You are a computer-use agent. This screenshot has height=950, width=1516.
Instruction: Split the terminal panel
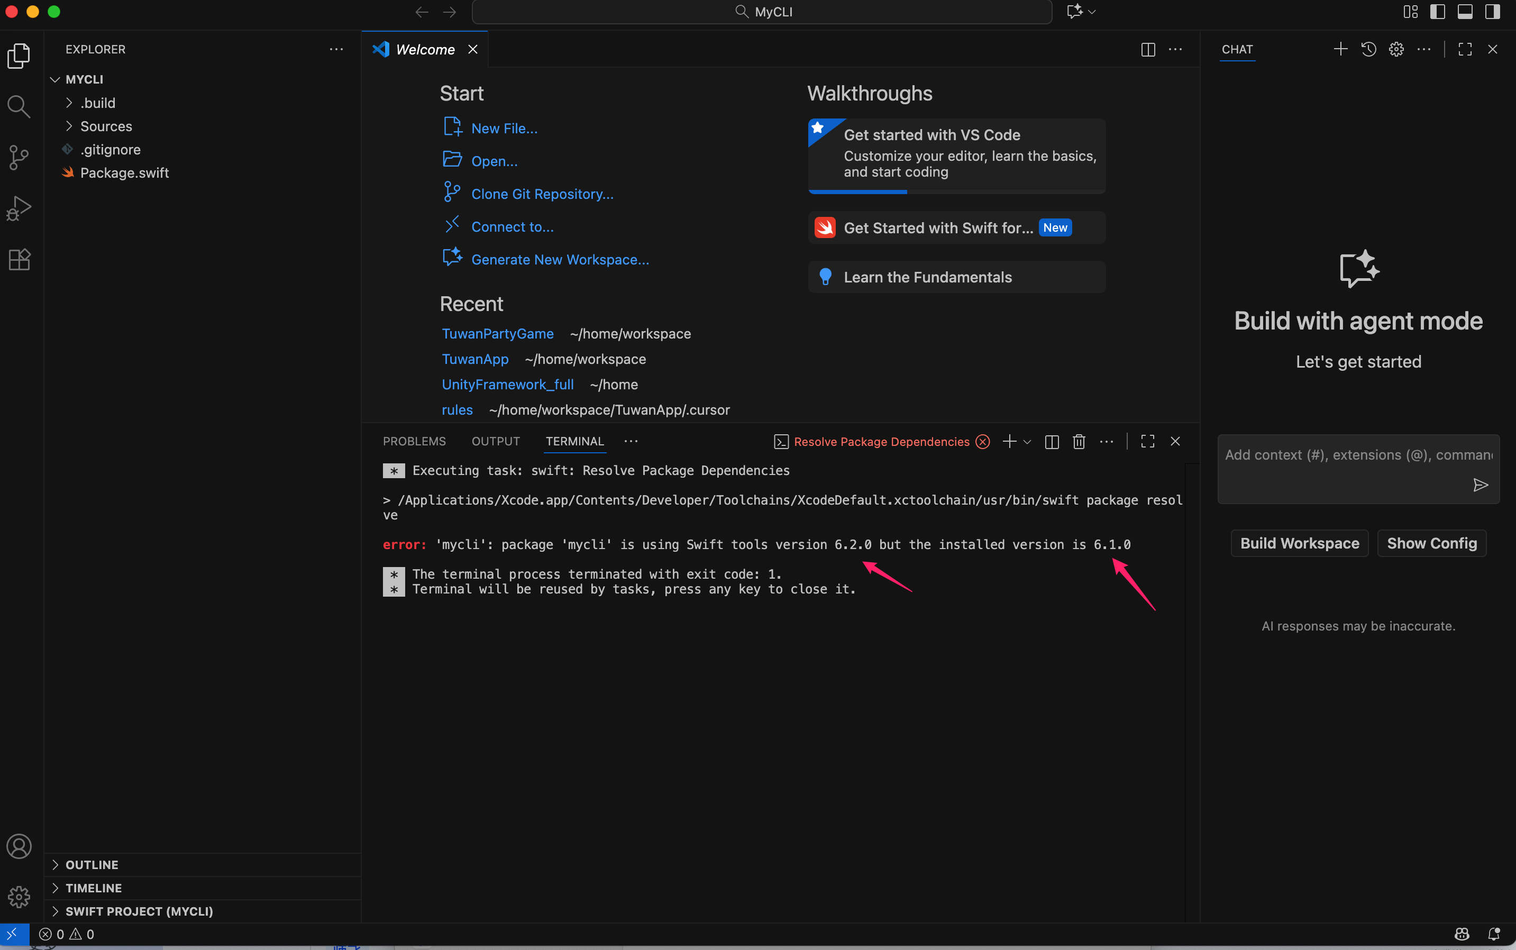(x=1052, y=442)
